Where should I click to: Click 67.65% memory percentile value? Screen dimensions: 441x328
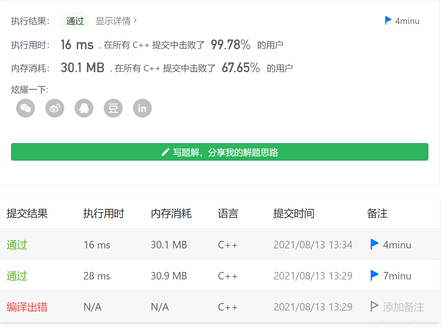(241, 68)
